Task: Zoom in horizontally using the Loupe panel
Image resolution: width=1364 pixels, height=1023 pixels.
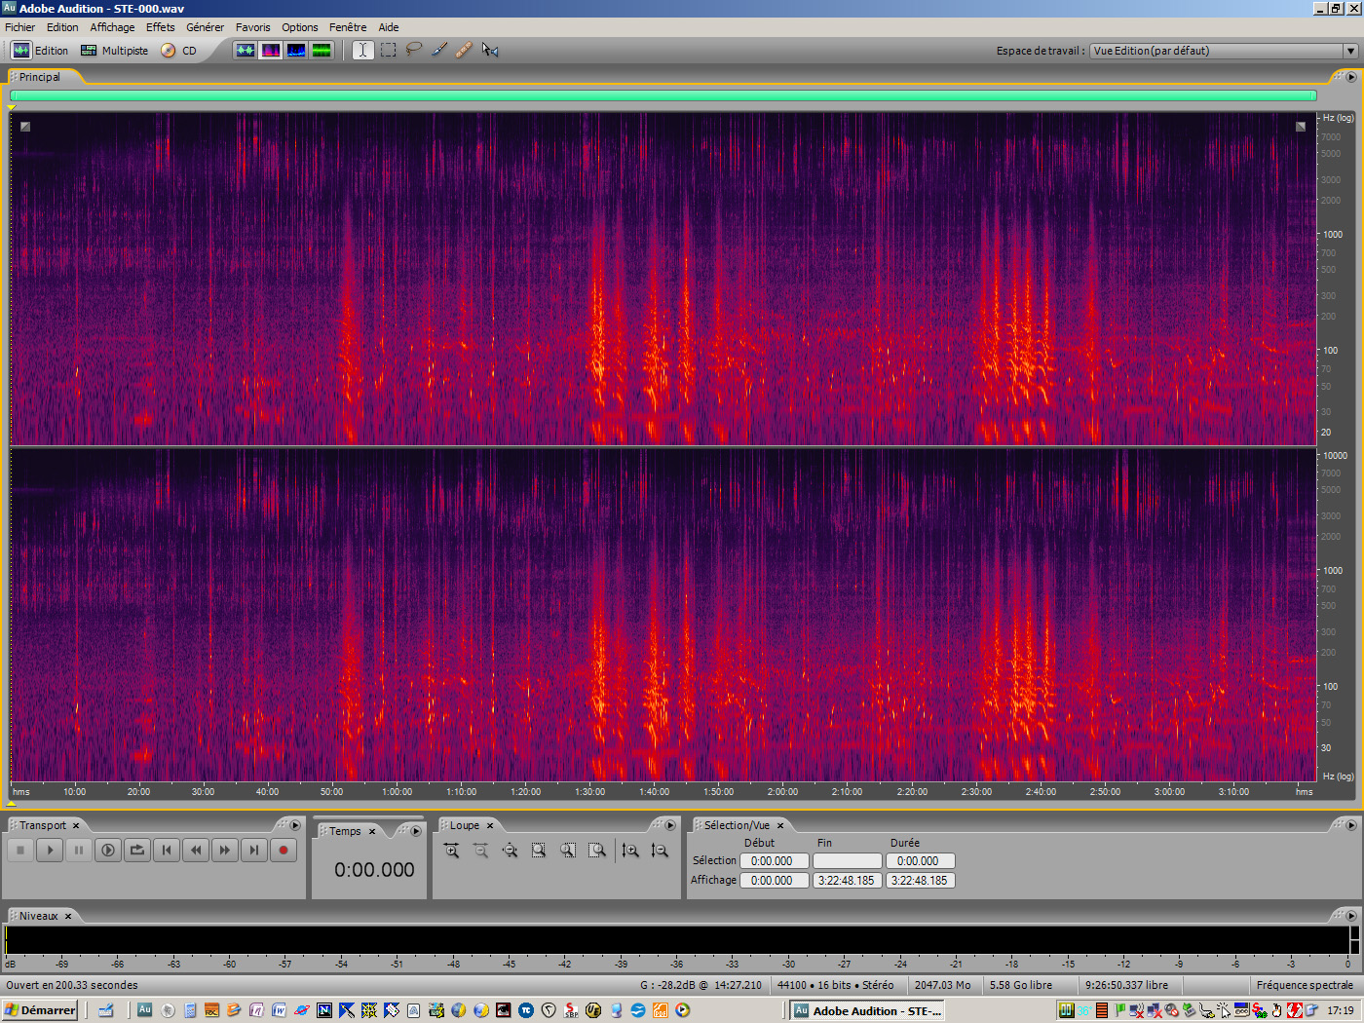Action: (x=451, y=851)
